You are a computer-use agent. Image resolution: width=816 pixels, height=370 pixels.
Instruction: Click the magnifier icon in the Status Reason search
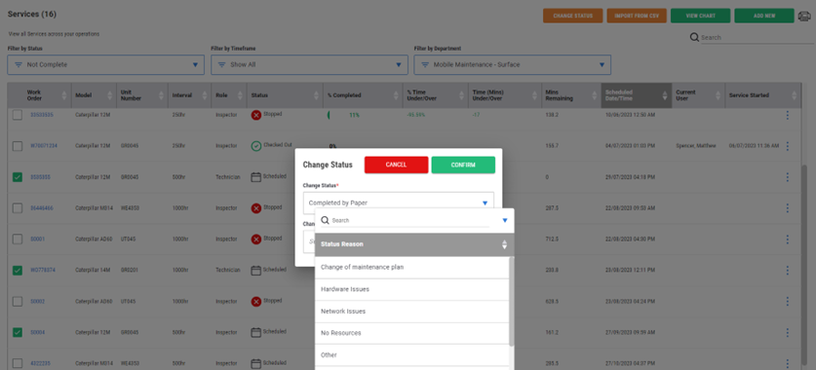[x=326, y=220]
